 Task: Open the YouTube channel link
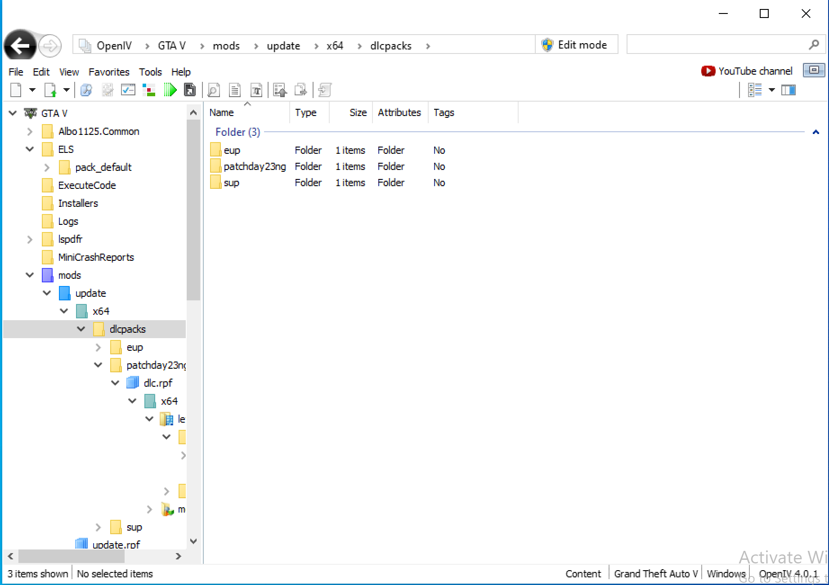click(x=755, y=71)
